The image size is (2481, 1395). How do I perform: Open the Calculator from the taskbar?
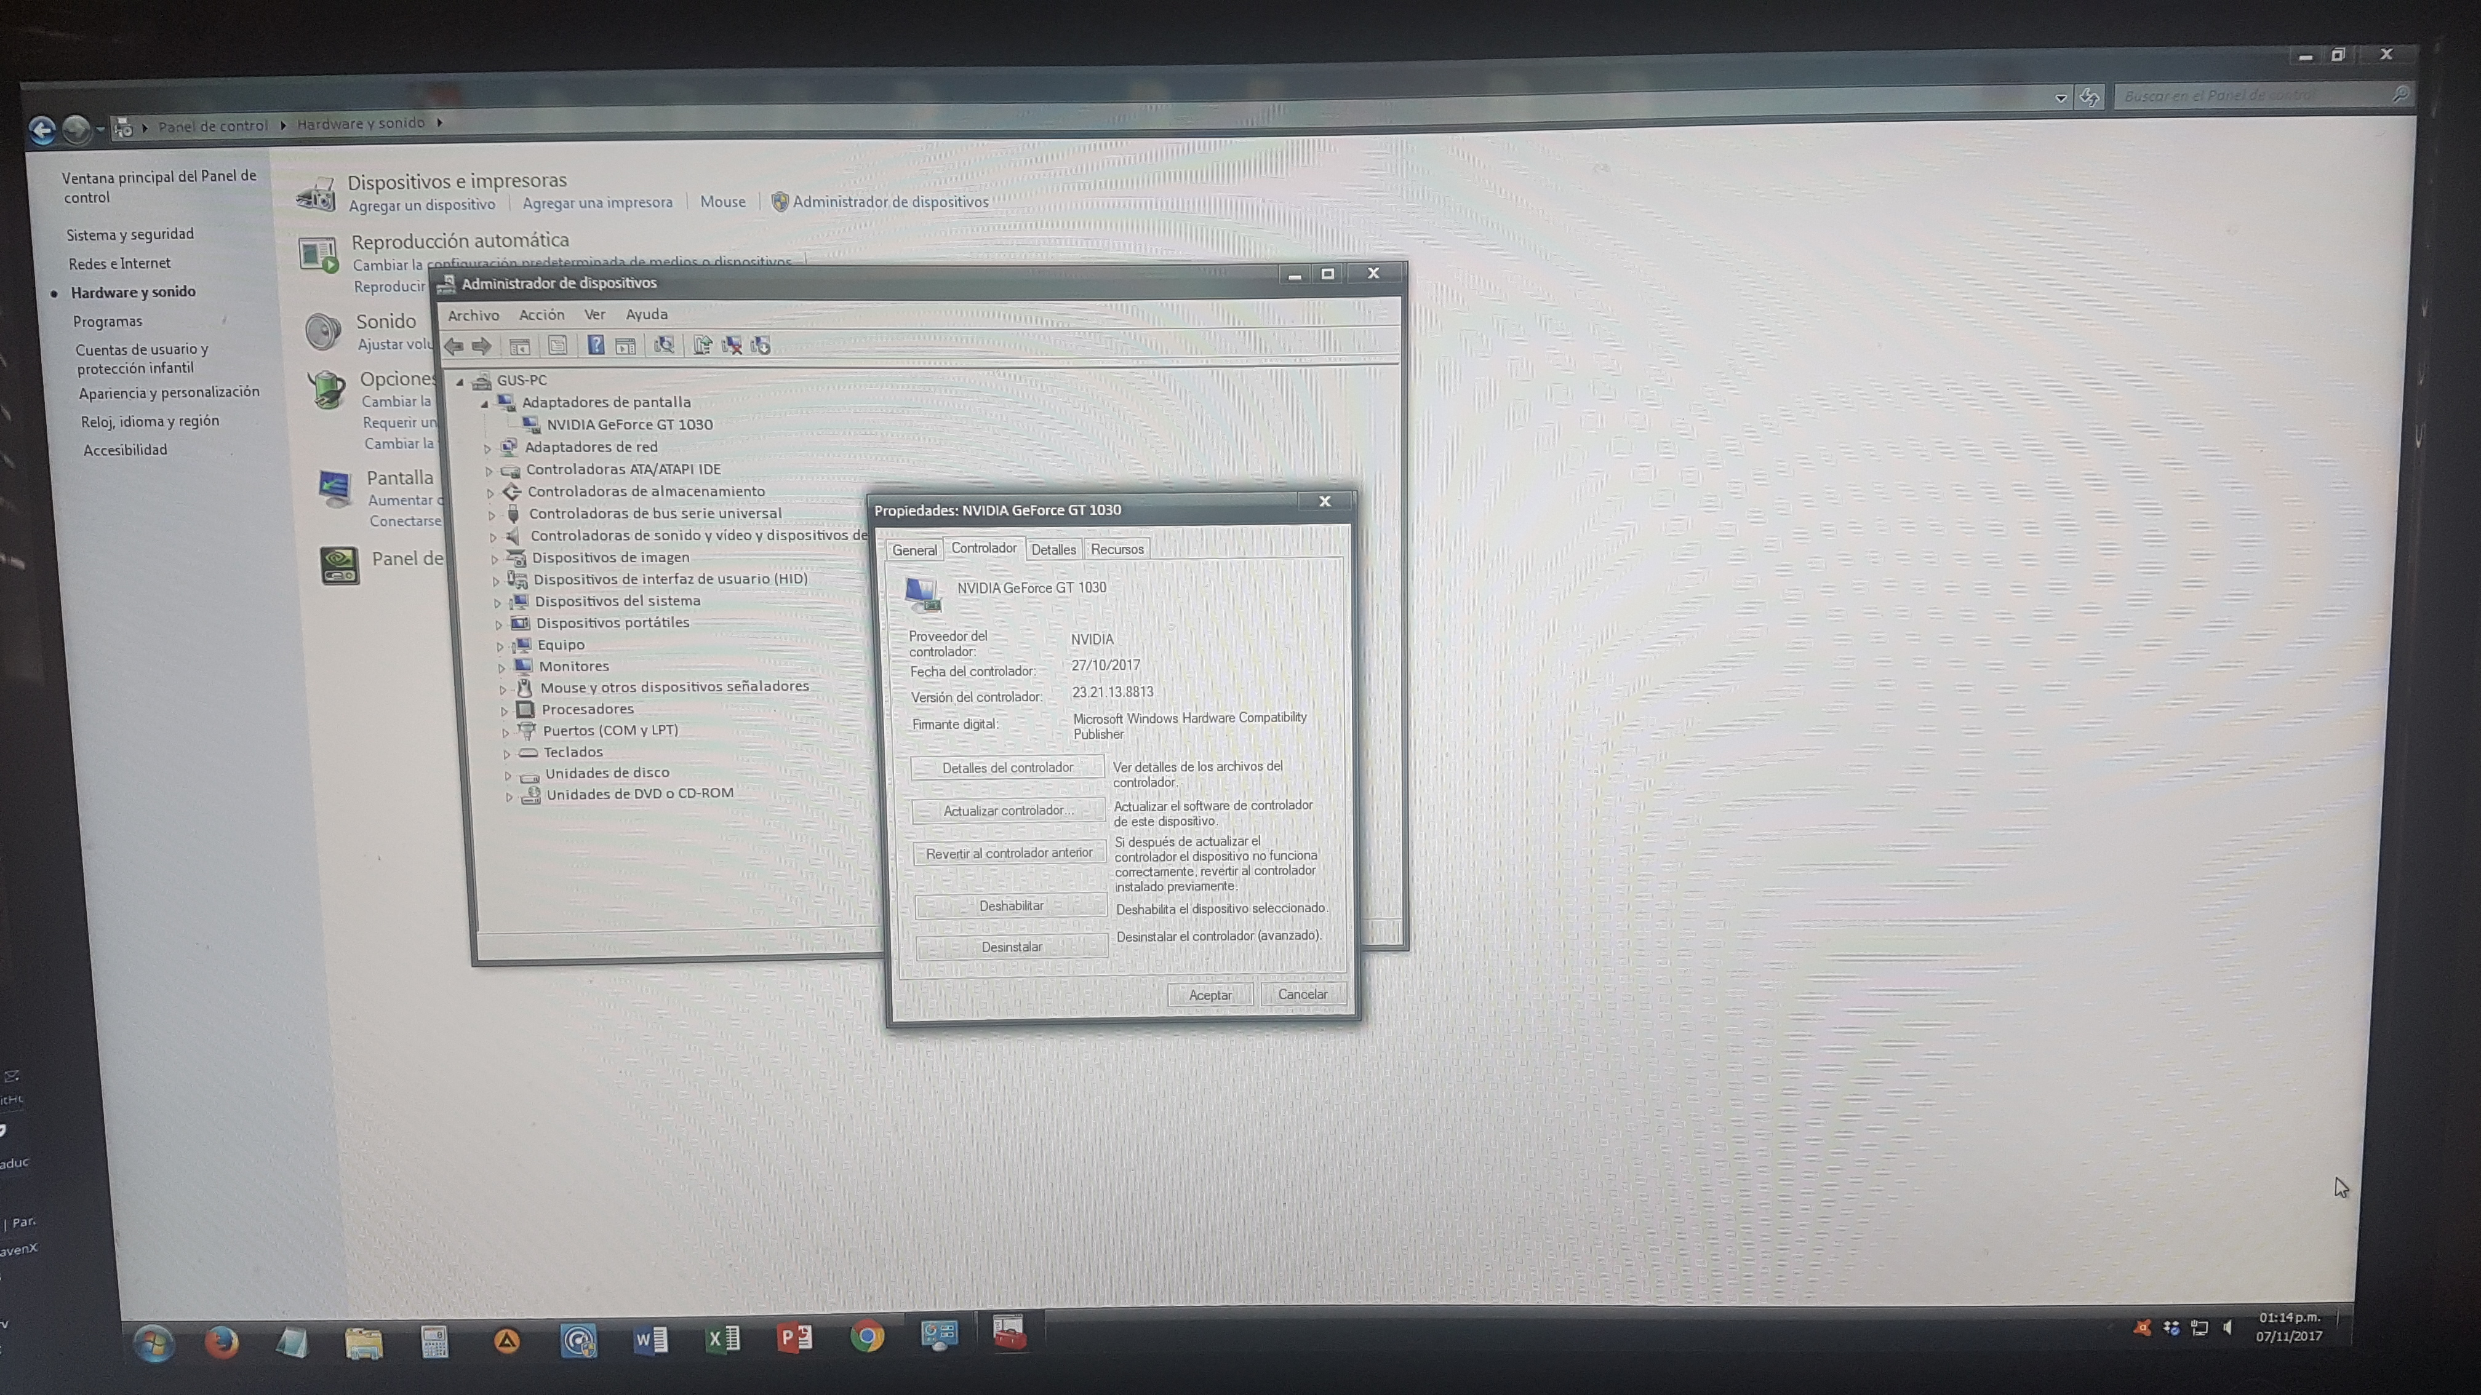[434, 1341]
